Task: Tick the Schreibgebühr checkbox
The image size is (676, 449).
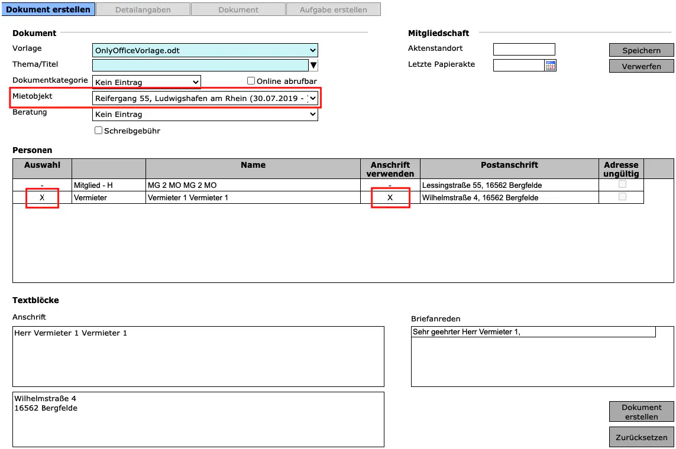Action: 98,131
